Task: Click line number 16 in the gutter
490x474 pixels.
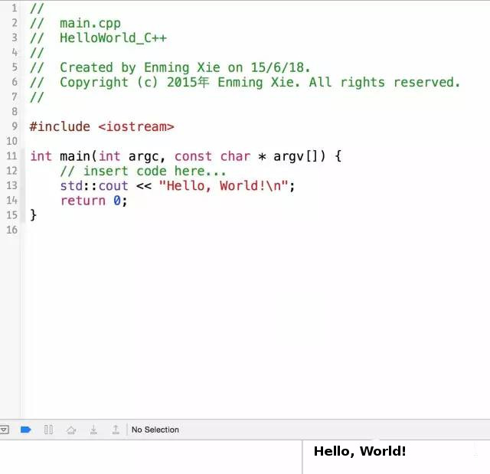Action: 12,230
